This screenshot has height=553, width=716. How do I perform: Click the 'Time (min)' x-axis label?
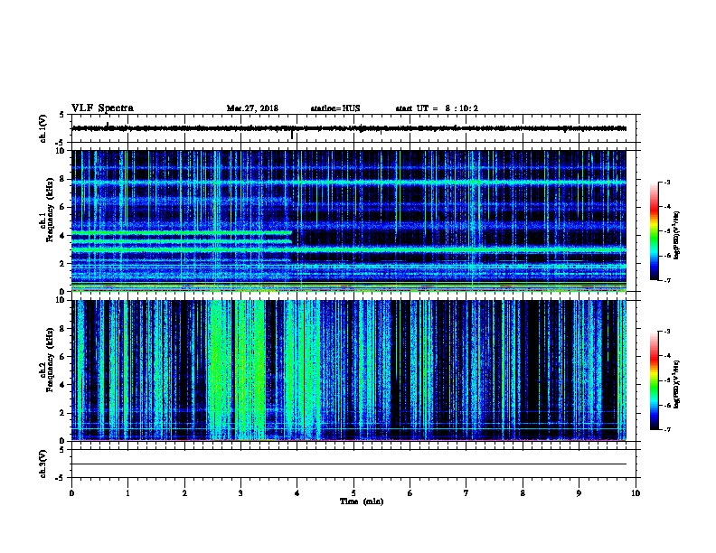tap(362, 501)
